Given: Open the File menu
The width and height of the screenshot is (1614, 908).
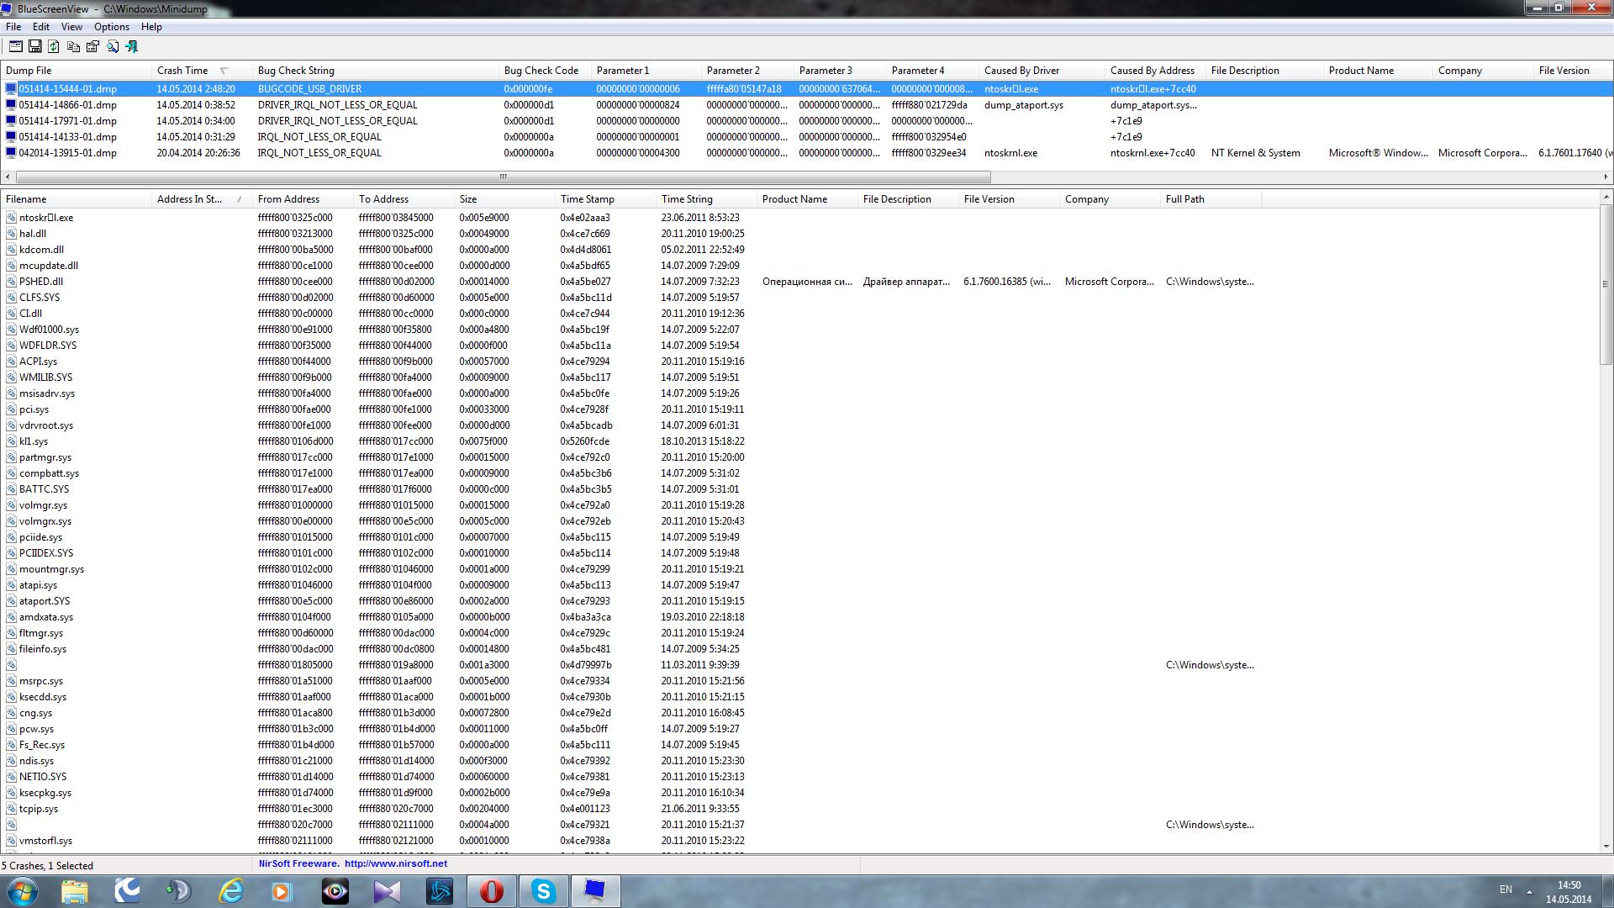Looking at the screenshot, I should pos(13,27).
